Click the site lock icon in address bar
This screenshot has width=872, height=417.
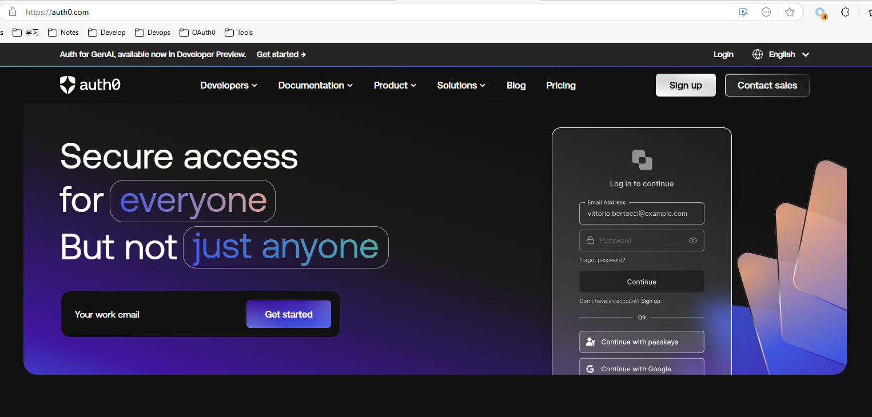13,12
